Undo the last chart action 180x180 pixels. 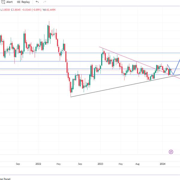click(37, 2)
